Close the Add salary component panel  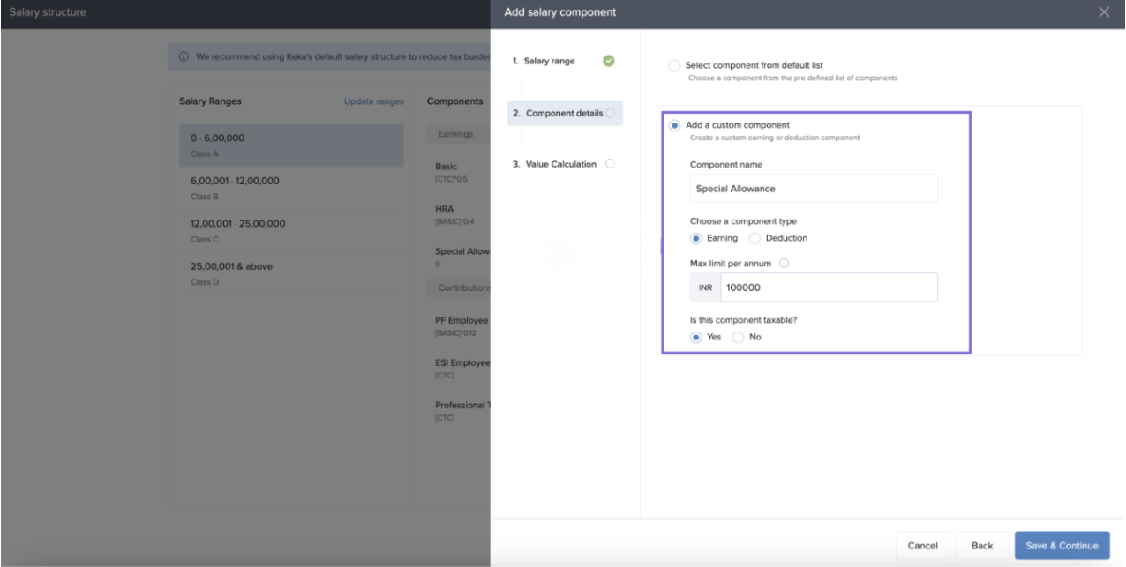coord(1104,12)
